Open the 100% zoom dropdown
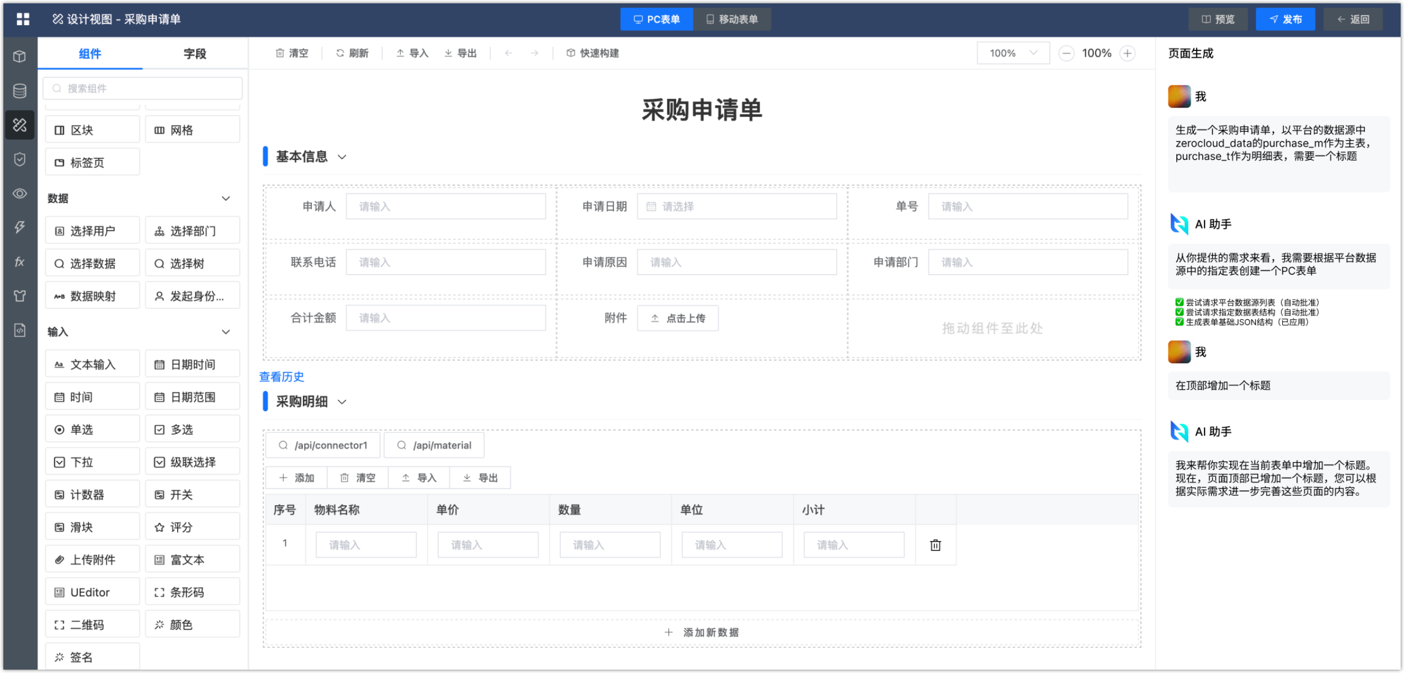 (1013, 53)
